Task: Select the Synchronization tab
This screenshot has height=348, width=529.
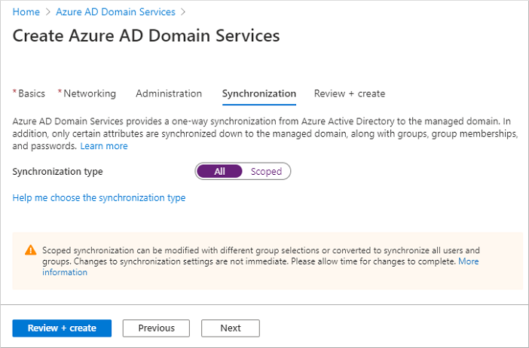Action: (258, 93)
